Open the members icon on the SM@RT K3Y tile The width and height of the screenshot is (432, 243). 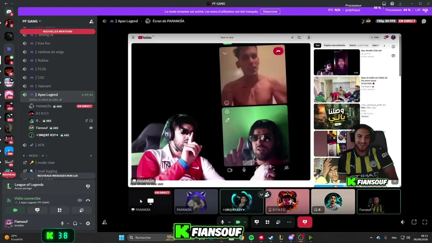click(267, 194)
